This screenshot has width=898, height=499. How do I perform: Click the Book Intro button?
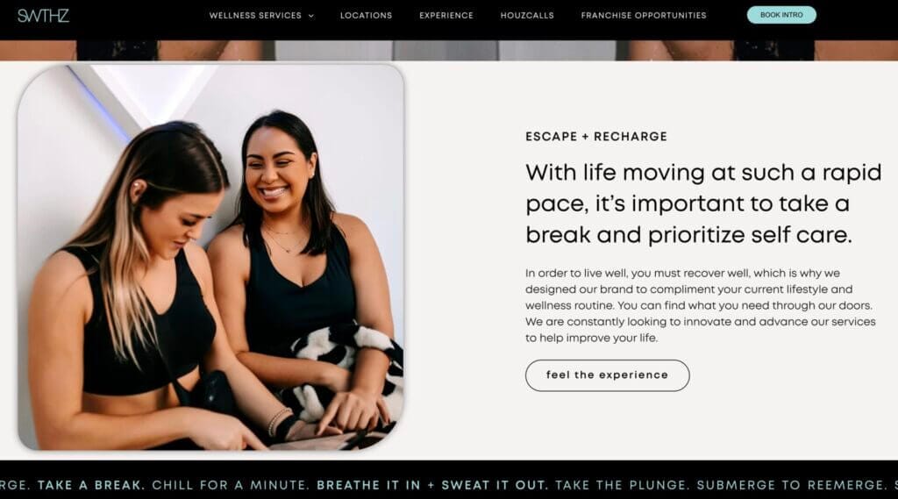781,15
